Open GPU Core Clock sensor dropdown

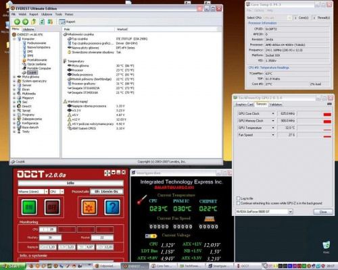click(273, 113)
